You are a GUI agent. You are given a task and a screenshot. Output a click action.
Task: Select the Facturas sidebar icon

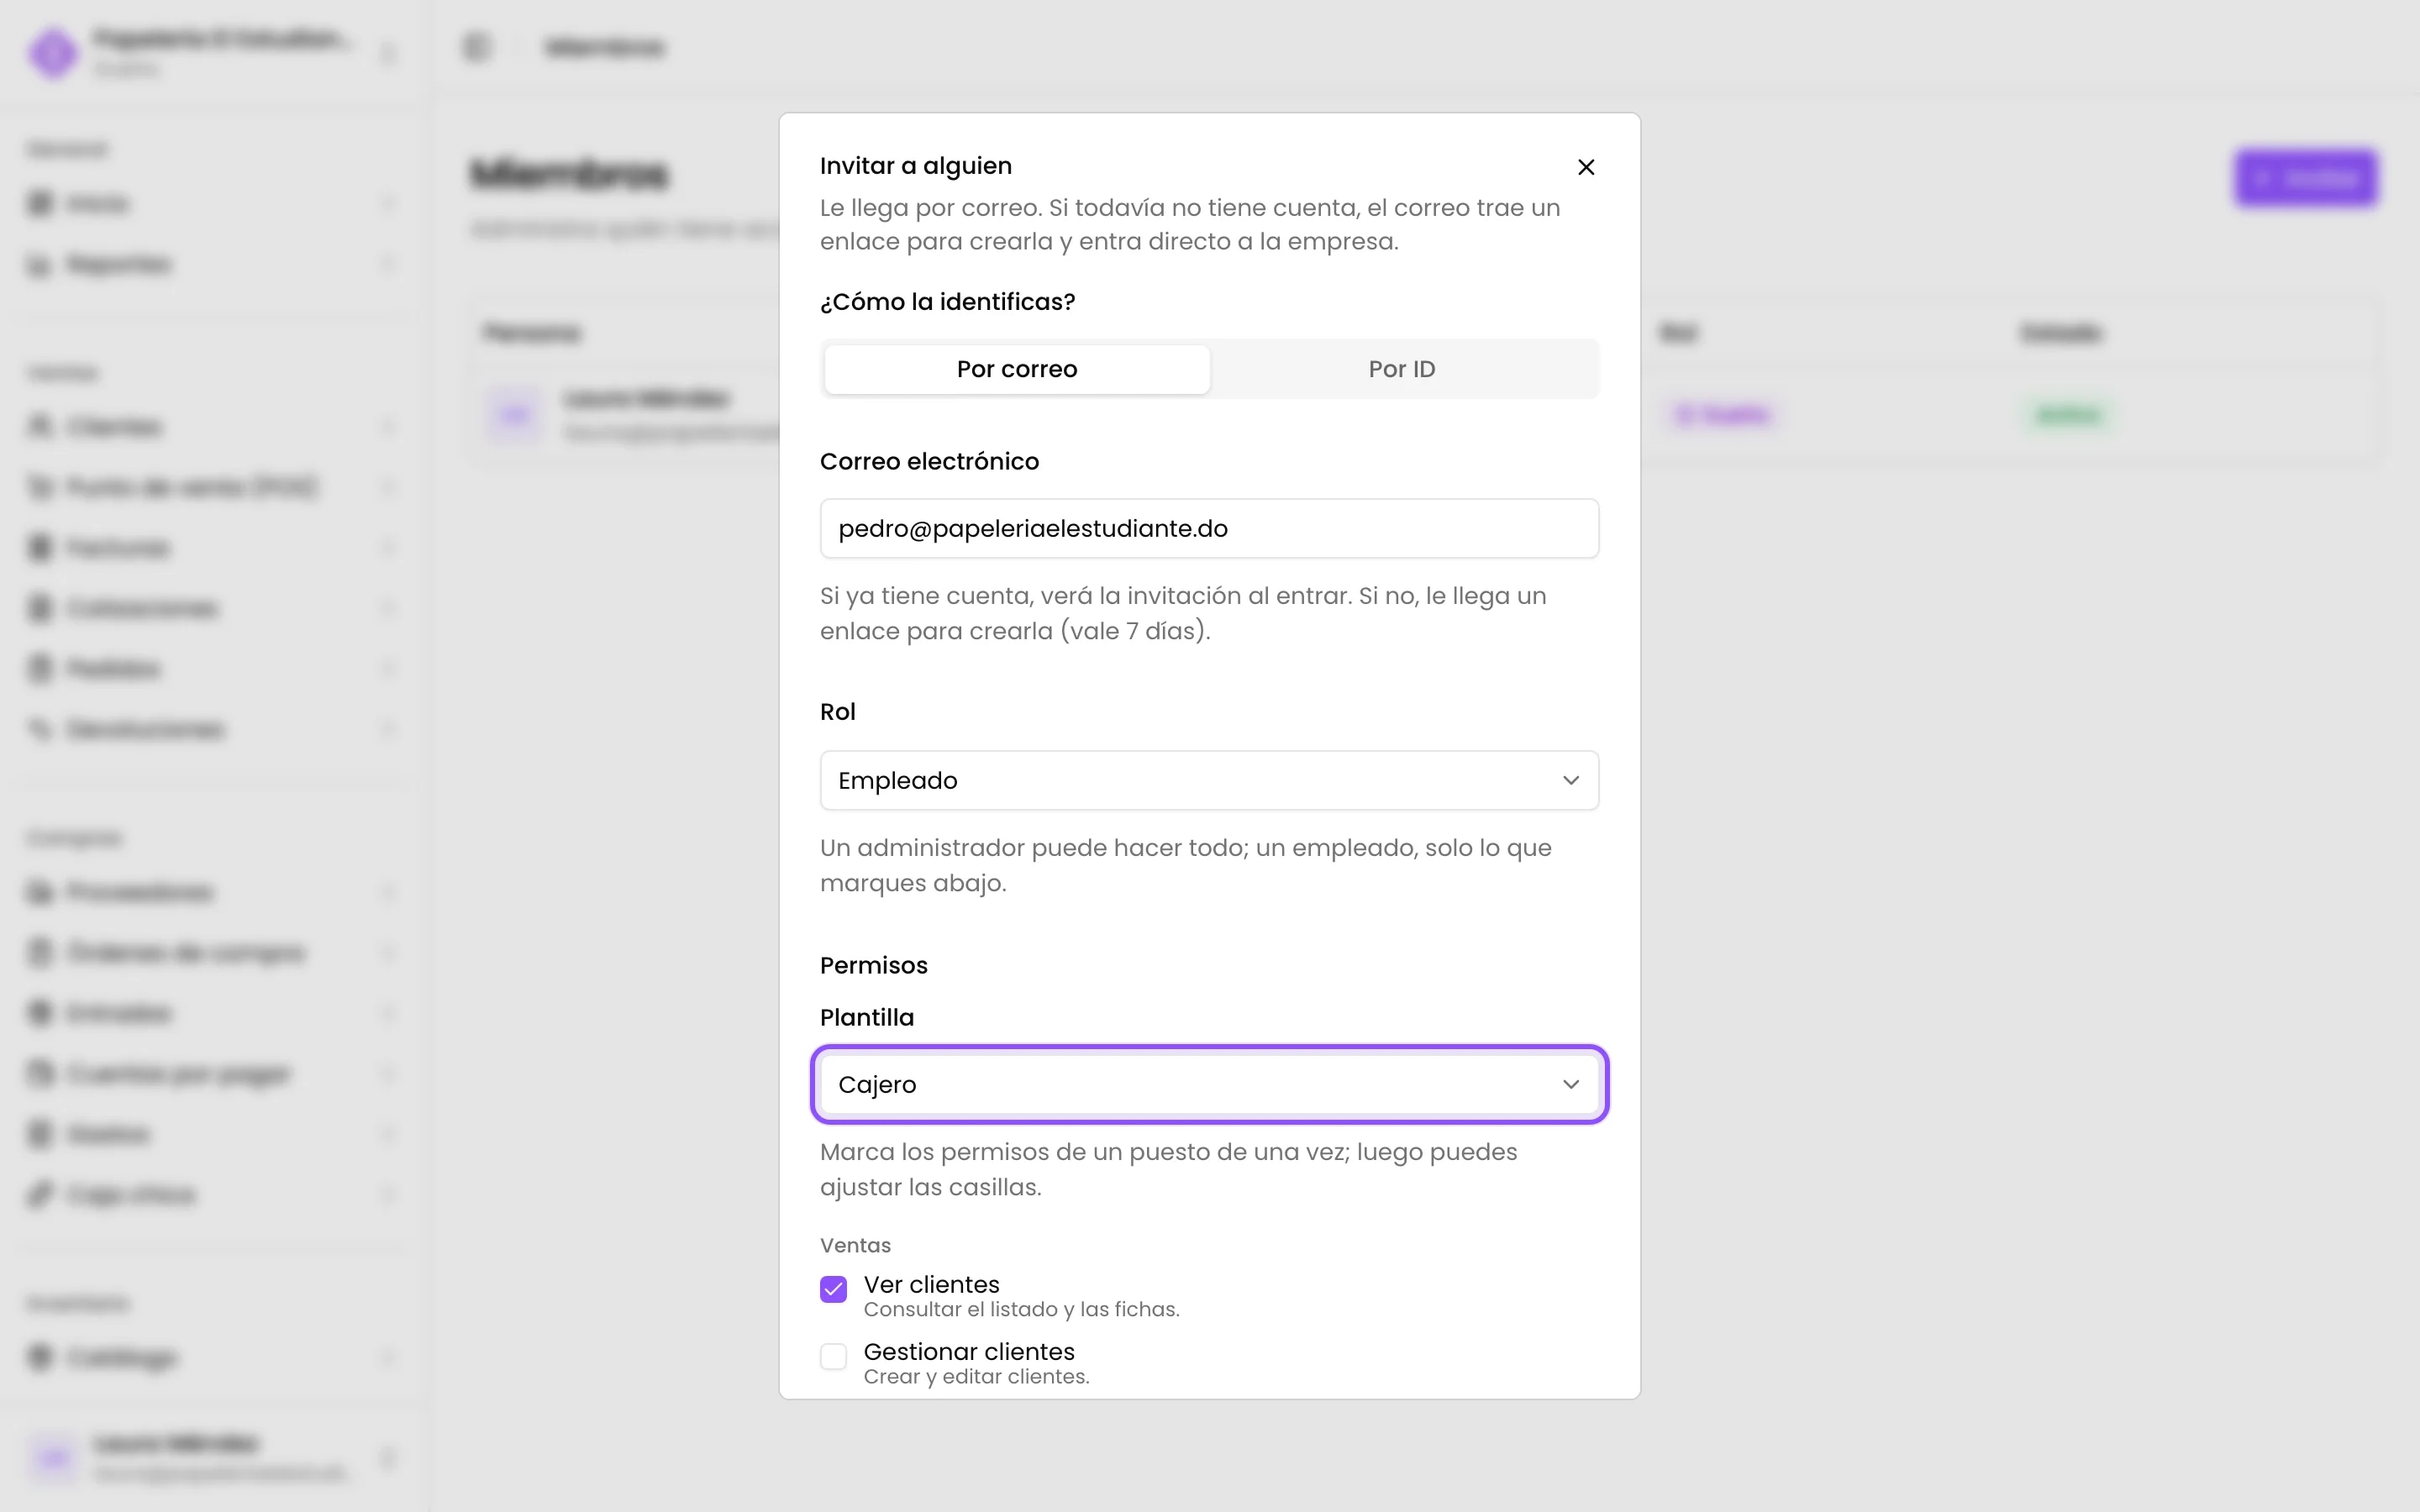pos(39,547)
